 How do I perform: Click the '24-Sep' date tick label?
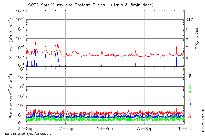click(105, 129)
